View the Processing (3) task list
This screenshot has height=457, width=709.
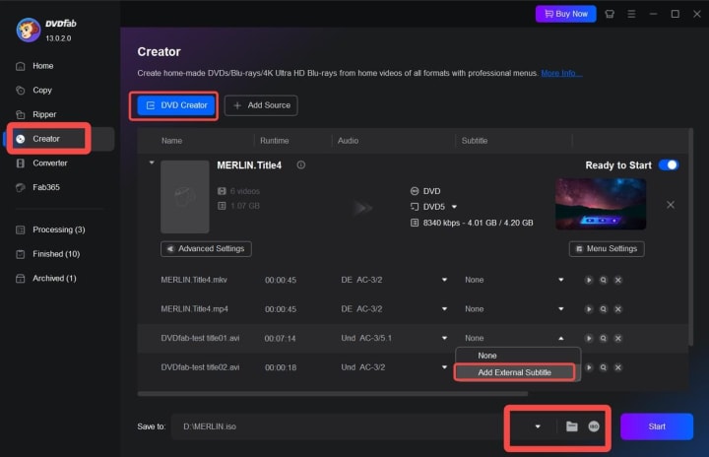[58, 229]
